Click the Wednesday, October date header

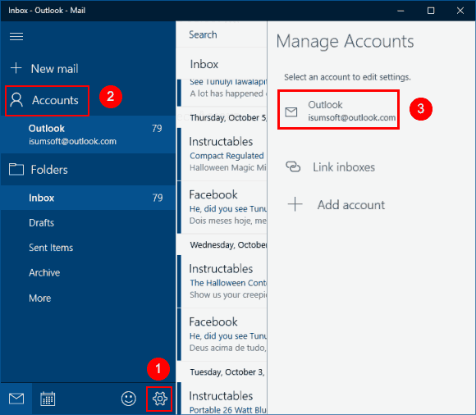click(x=228, y=244)
